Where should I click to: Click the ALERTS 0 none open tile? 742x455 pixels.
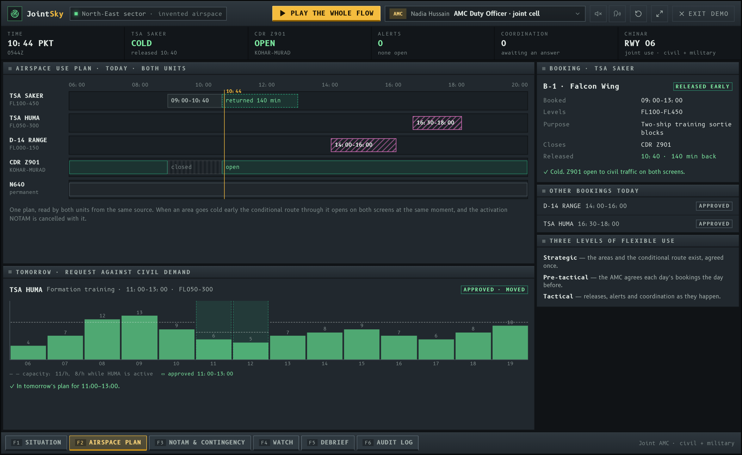[x=432, y=43]
